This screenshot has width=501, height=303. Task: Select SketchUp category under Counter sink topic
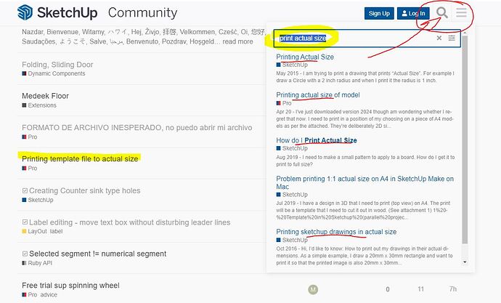click(x=38, y=200)
